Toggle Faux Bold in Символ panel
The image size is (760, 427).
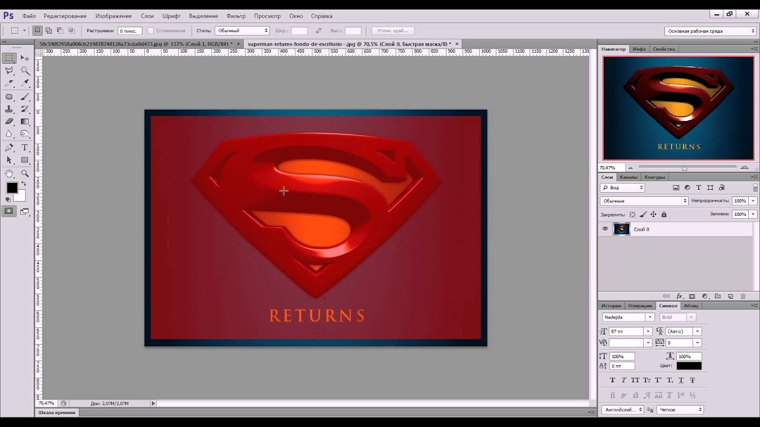click(613, 380)
